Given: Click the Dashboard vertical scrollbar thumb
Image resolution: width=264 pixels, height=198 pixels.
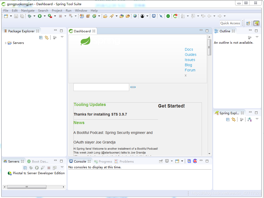Looking at the screenshot, I should 209,47.
